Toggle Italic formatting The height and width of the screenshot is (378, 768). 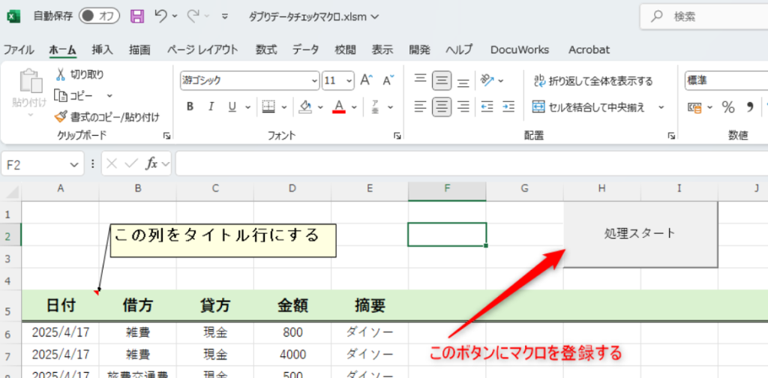click(x=211, y=106)
